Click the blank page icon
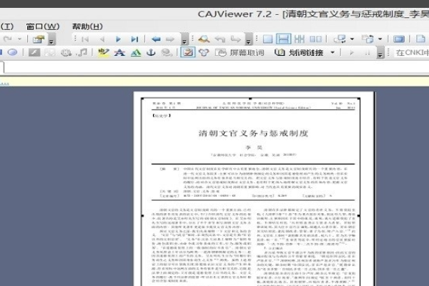 [420, 39]
